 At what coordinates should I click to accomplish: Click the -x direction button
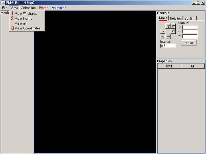pos(163,31)
